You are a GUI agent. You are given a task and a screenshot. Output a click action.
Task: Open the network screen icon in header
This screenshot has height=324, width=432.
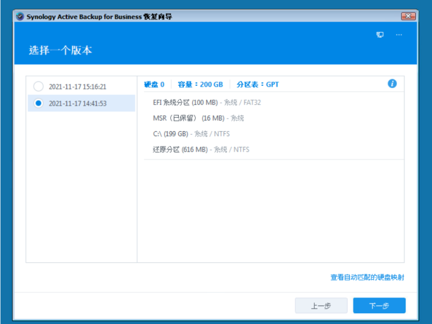coord(380,35)
